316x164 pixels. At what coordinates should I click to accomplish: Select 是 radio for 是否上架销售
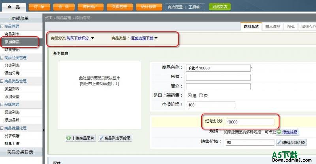pos(190,95)
